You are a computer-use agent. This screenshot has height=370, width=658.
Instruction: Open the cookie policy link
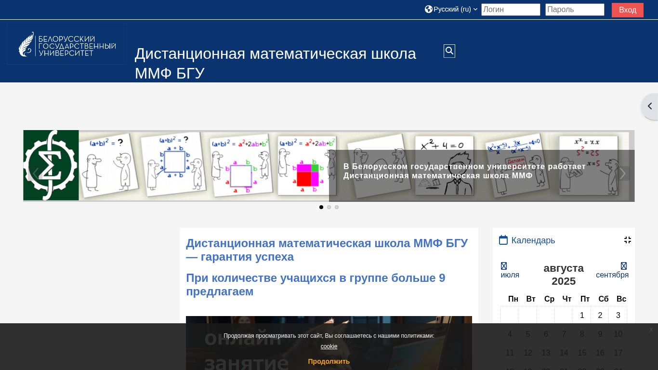[329, 346]
